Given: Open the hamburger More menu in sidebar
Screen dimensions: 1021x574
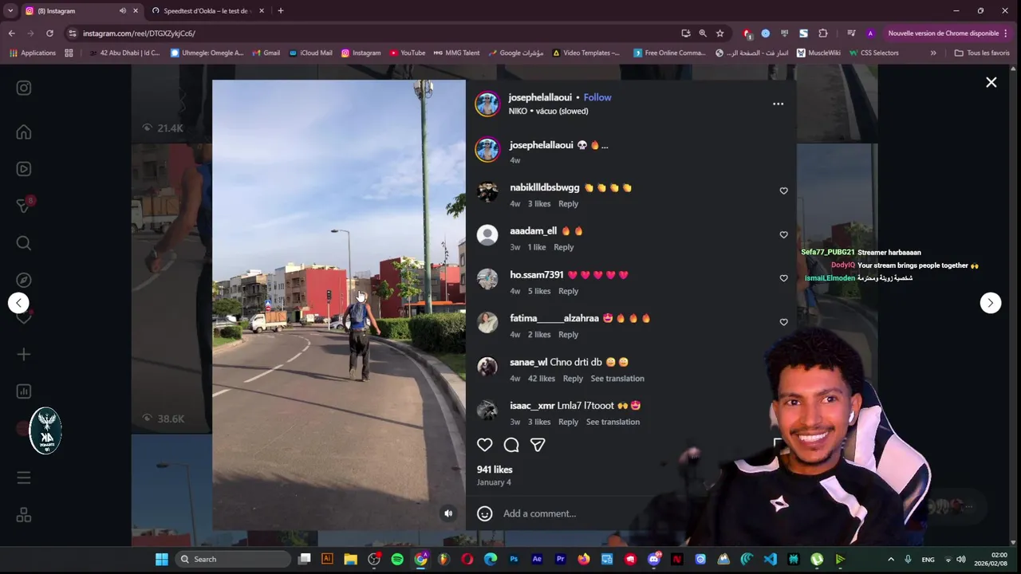Looking at the screenshot, I should click(24, 478).
